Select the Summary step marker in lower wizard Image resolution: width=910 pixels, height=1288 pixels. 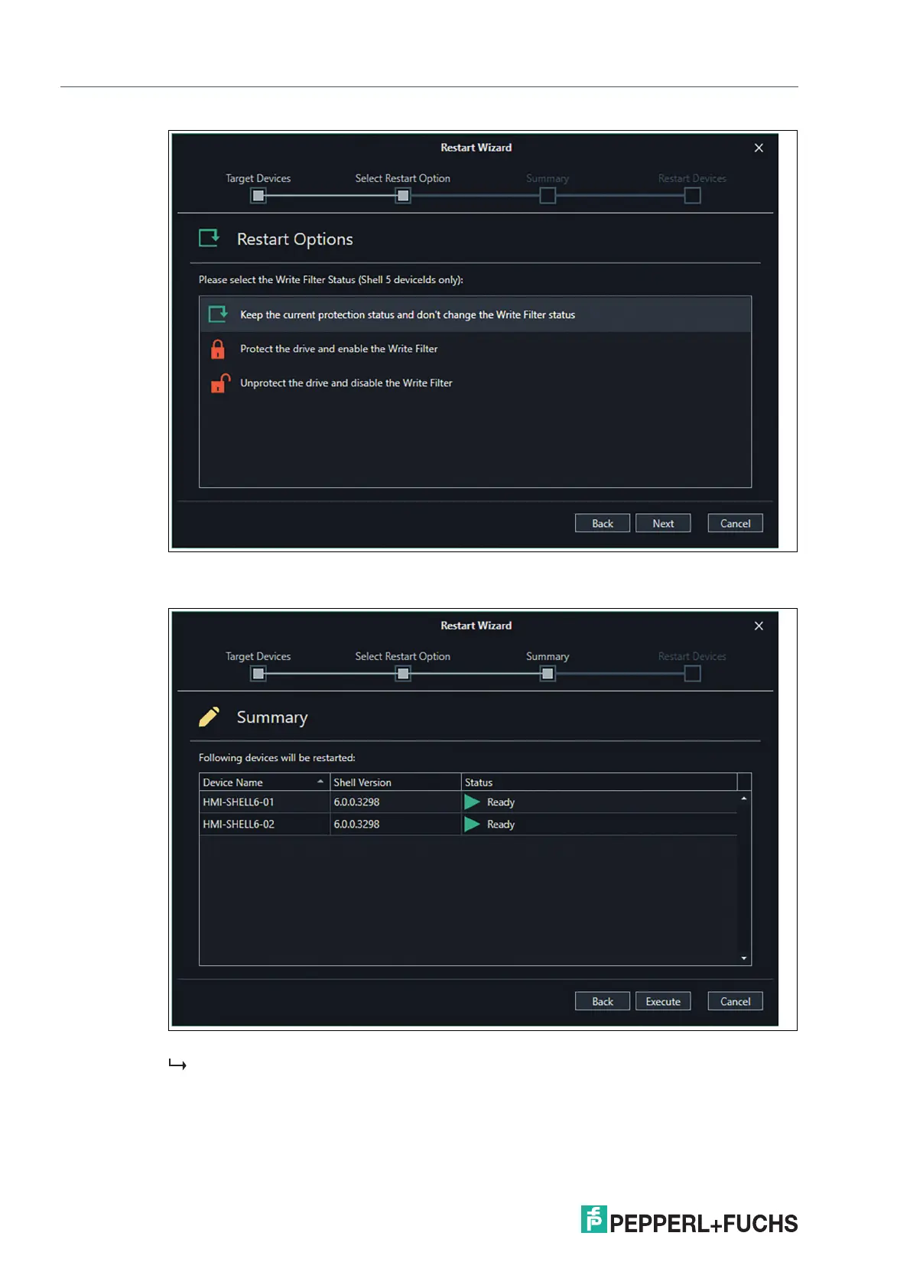tap(548, 674)
